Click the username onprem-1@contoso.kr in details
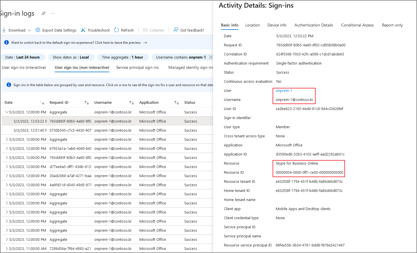417x253 pixels. click(294, 100)
